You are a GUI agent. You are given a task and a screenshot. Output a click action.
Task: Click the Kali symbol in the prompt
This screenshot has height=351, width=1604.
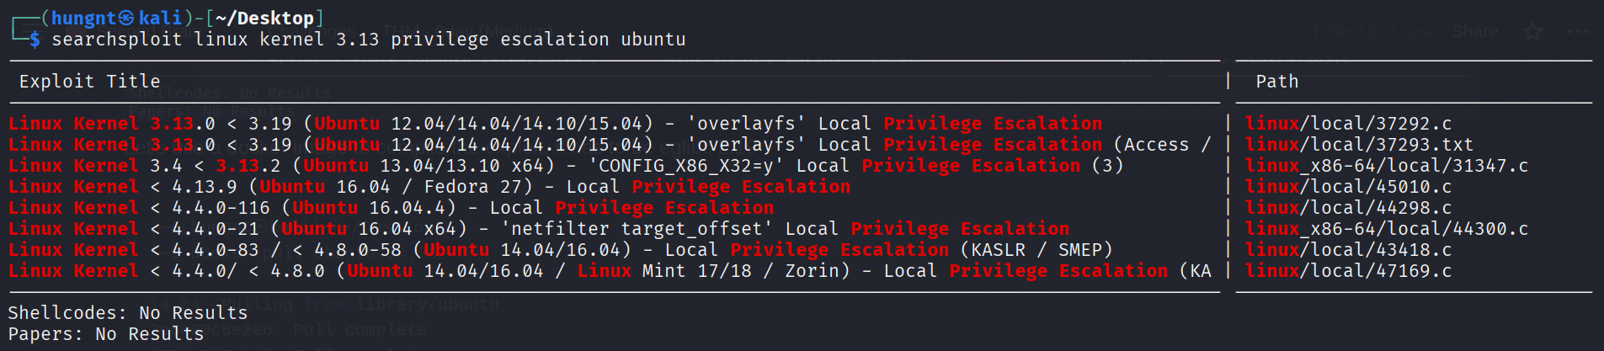point(125,18)
